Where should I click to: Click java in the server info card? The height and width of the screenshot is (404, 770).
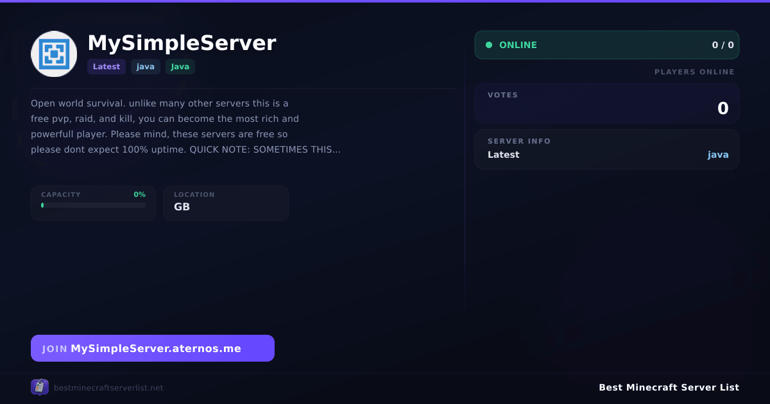tap(718, 155)
